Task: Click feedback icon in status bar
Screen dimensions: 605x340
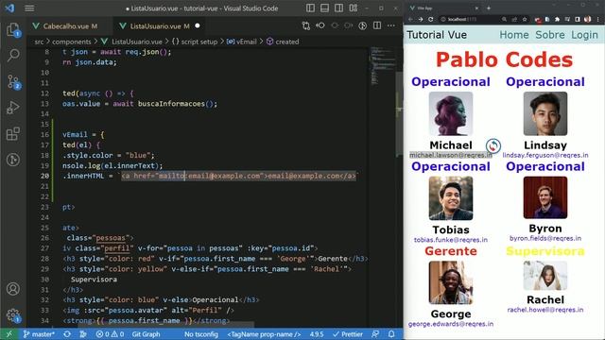Action: [x=375, y=334]
